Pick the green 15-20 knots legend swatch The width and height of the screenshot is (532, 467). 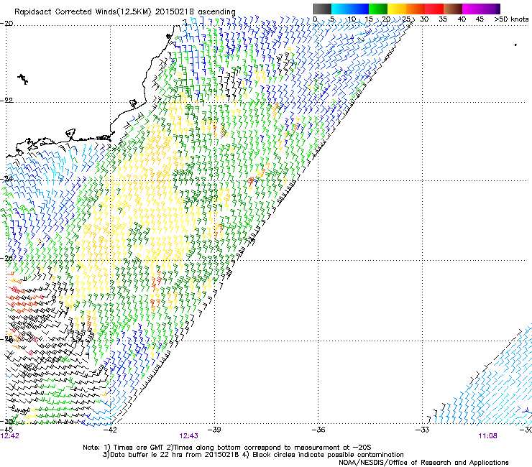(x=378, y=9)
